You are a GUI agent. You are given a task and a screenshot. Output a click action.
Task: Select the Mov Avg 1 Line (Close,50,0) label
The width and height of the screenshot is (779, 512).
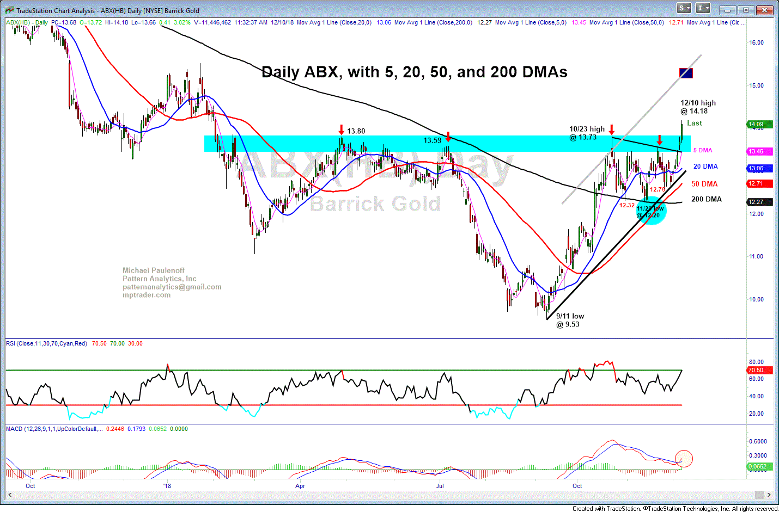click(x=626, y=22)
